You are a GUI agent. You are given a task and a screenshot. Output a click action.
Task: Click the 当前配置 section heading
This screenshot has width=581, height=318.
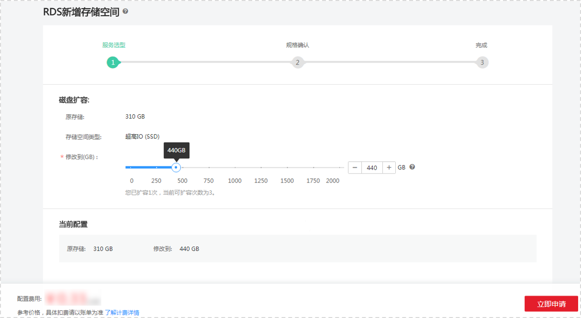coord(73,224)
